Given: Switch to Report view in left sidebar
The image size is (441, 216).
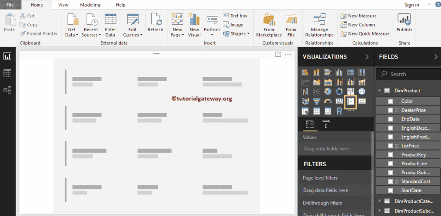Looking at the screenshot, I should (x=7, y=56).
